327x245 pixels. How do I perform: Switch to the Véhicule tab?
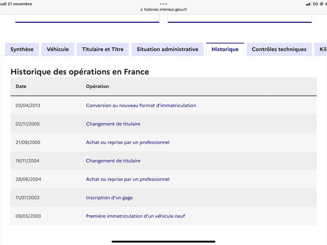pos(58,49)
